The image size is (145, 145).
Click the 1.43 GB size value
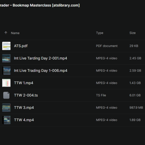(x=135, y=83)
